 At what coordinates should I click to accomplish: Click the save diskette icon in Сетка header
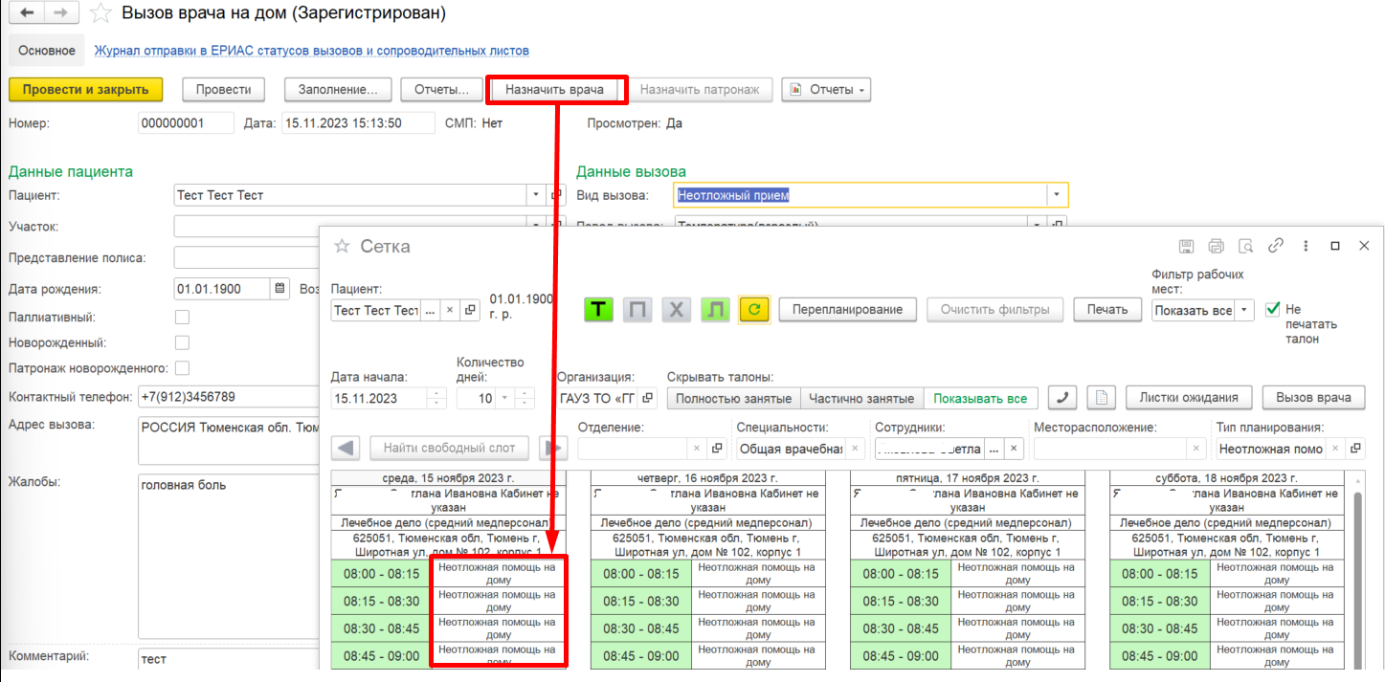[x=1186, y=246]
